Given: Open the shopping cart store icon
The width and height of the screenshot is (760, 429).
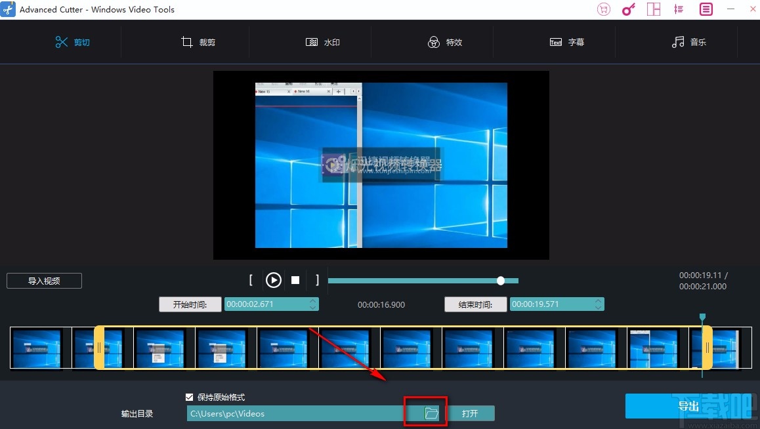Looking at the screenshot, I should 603,9.
